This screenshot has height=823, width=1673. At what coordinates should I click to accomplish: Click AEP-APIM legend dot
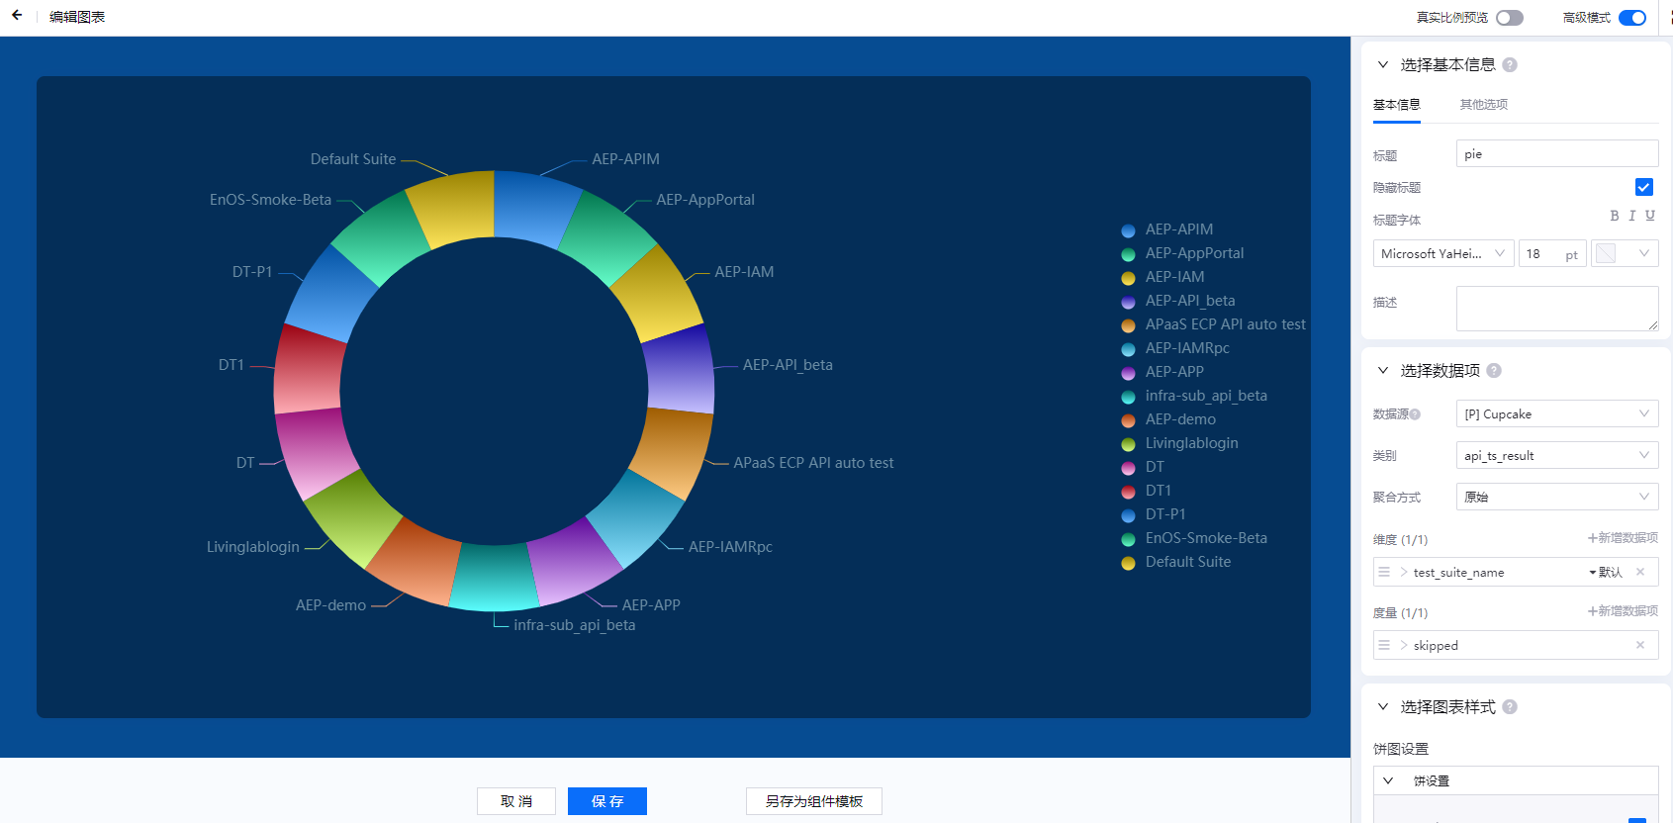point(1128,230)
